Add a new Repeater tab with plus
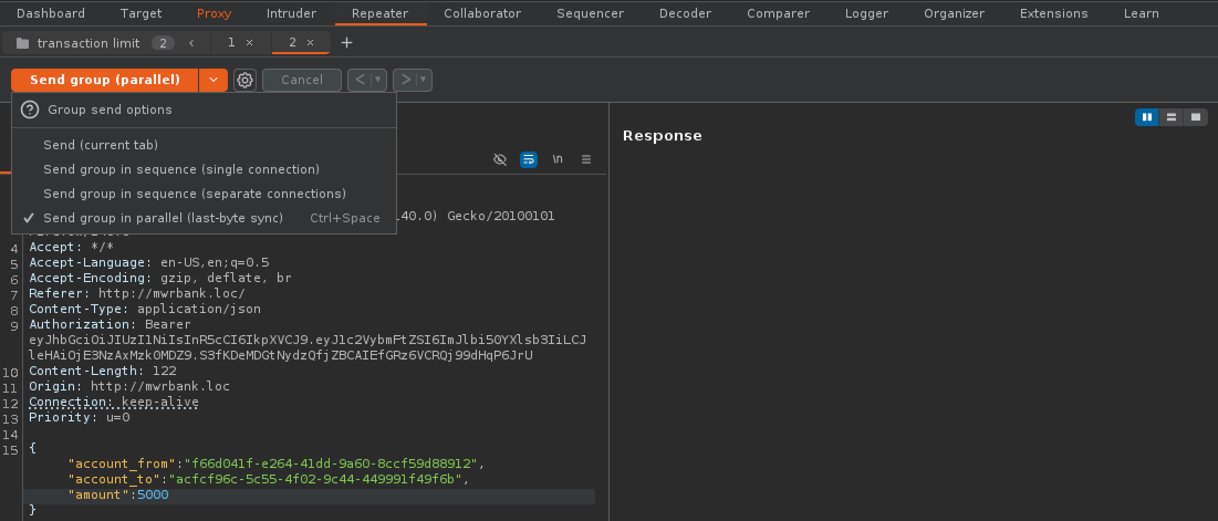The height and width of the screenshot is (521, 1218). point(347,43)
